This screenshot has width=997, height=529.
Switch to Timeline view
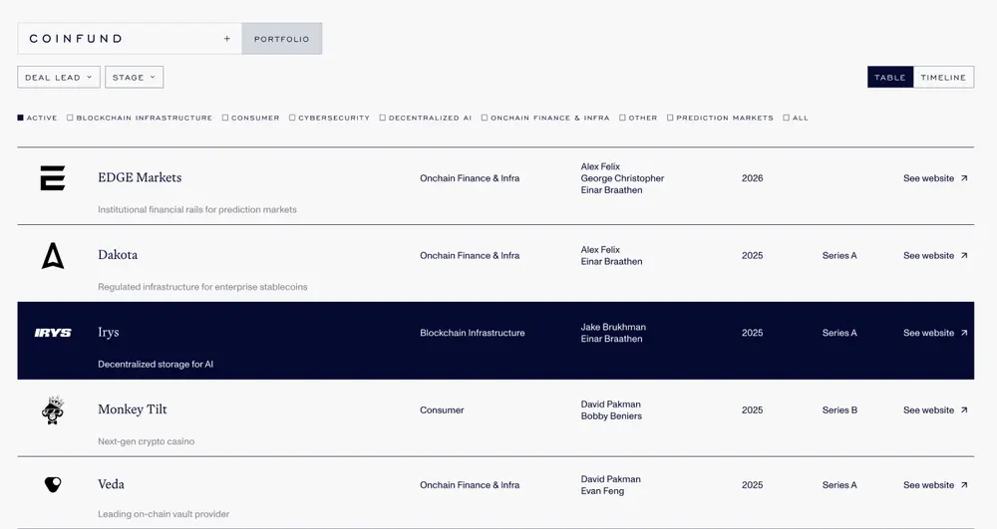943,77
